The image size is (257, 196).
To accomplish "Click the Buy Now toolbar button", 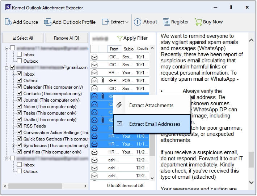I will coord(209,22).
